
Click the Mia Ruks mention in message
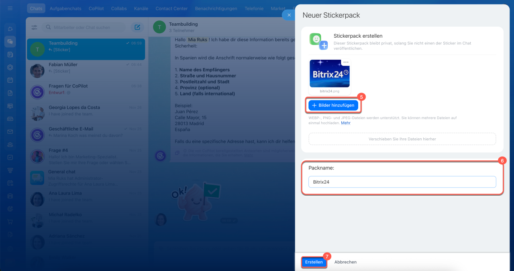coord(198,40)
